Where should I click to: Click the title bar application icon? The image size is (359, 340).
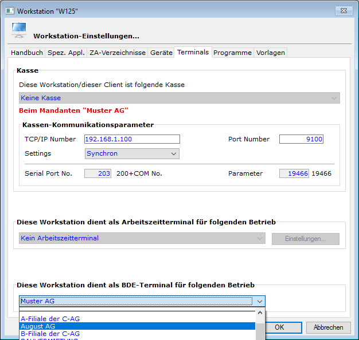9,10
